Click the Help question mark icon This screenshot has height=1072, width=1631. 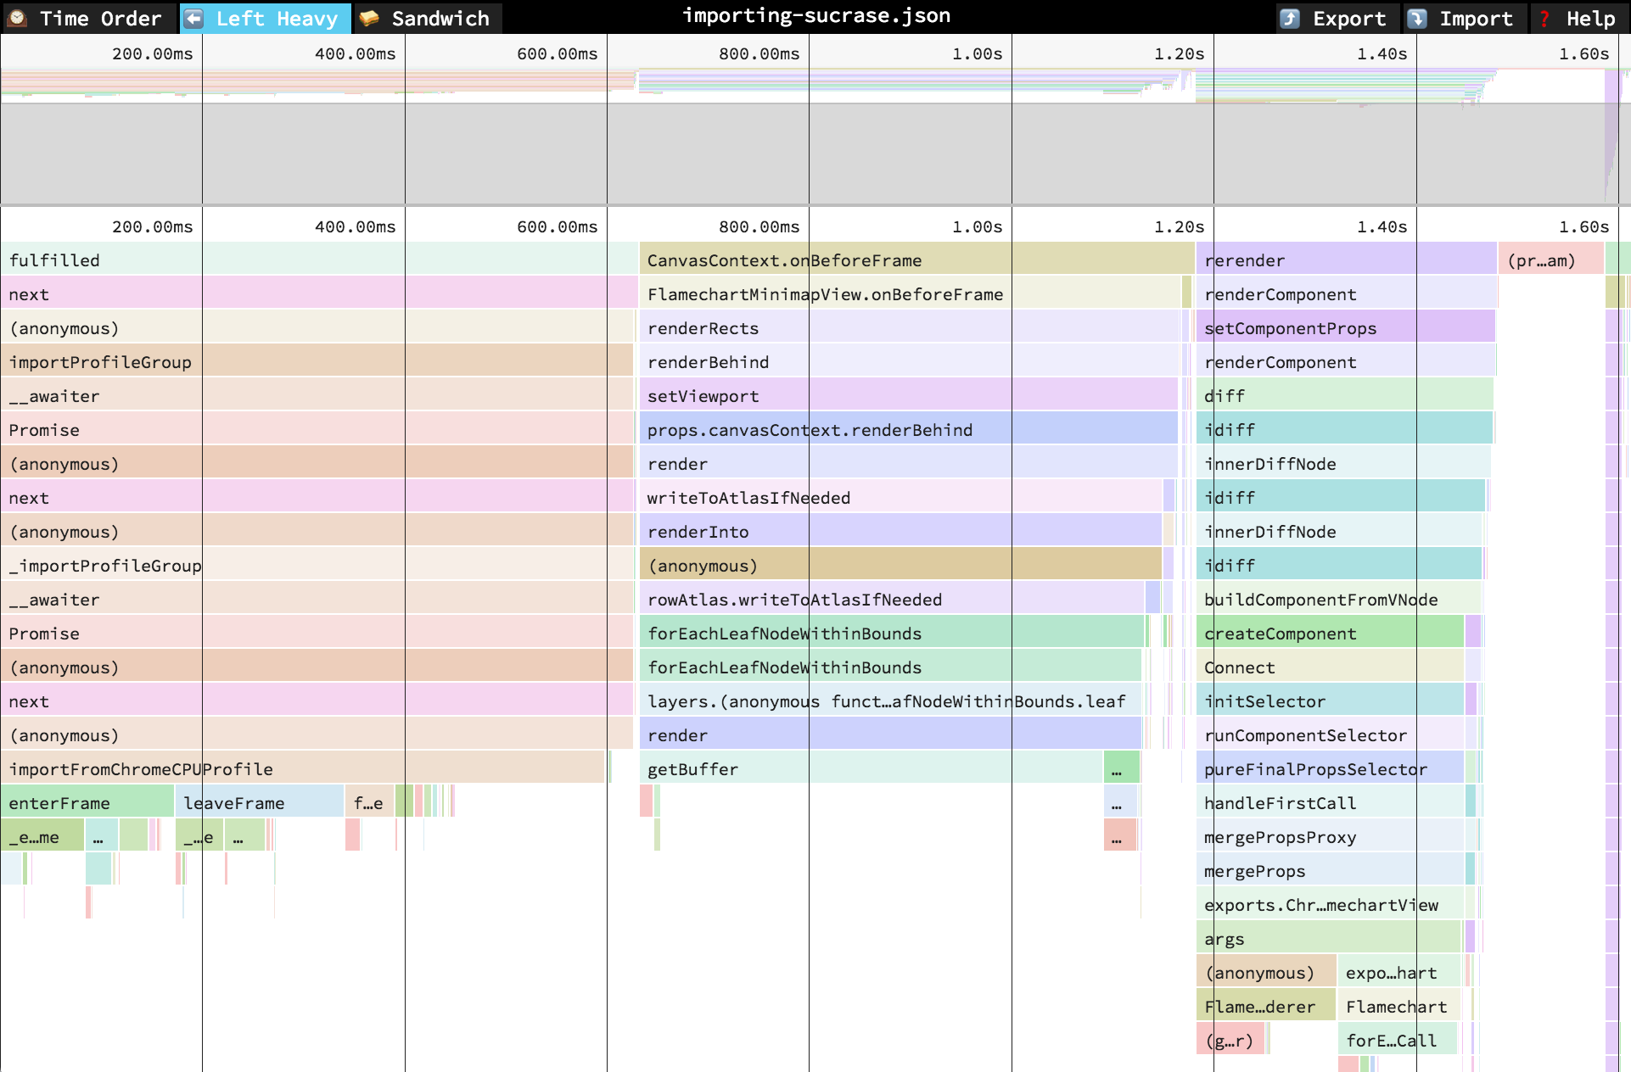pos(1544,18)
